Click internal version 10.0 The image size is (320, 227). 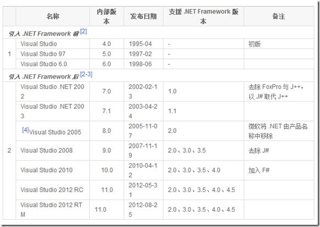(107, 170)
